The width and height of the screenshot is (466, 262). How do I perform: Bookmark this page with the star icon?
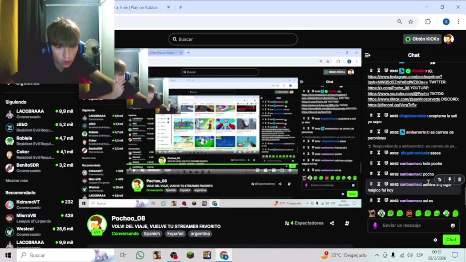411,22
